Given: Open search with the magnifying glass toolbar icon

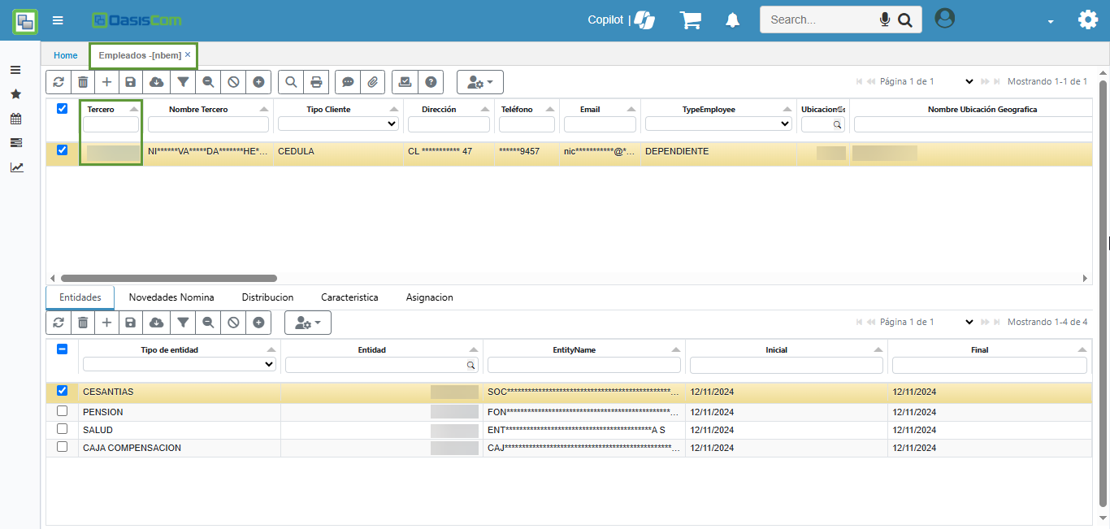Looking at the screenshot, I should click(291, 82).
